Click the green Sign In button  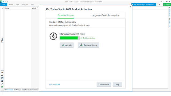(x=167, y=5)
